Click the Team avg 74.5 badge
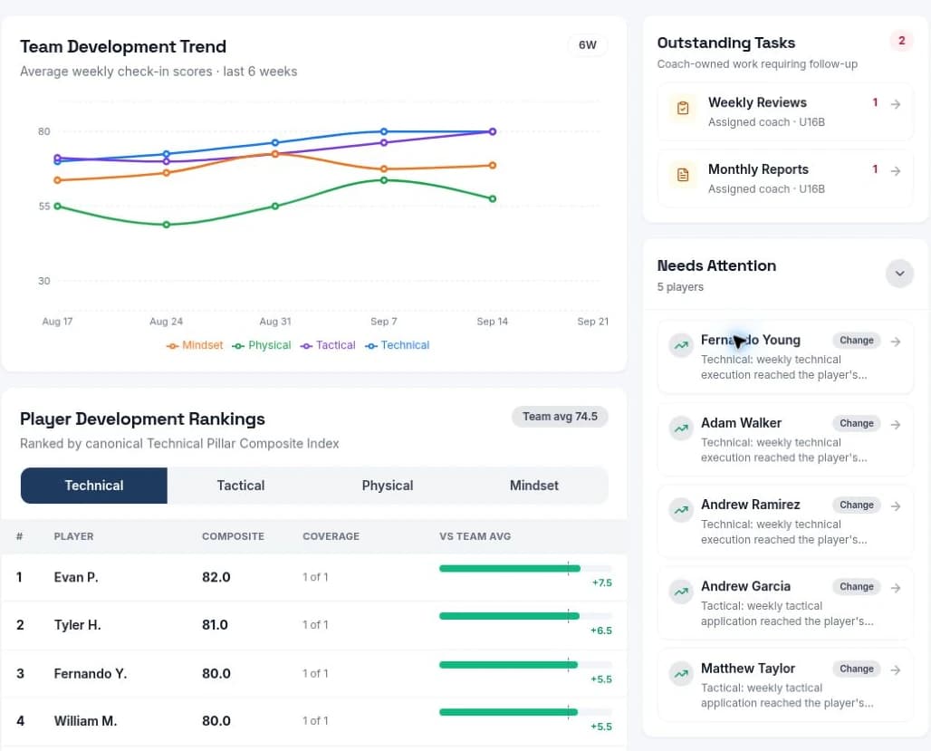Image resolution: width=931 pixels, height=751 pixels. point(560,417)
